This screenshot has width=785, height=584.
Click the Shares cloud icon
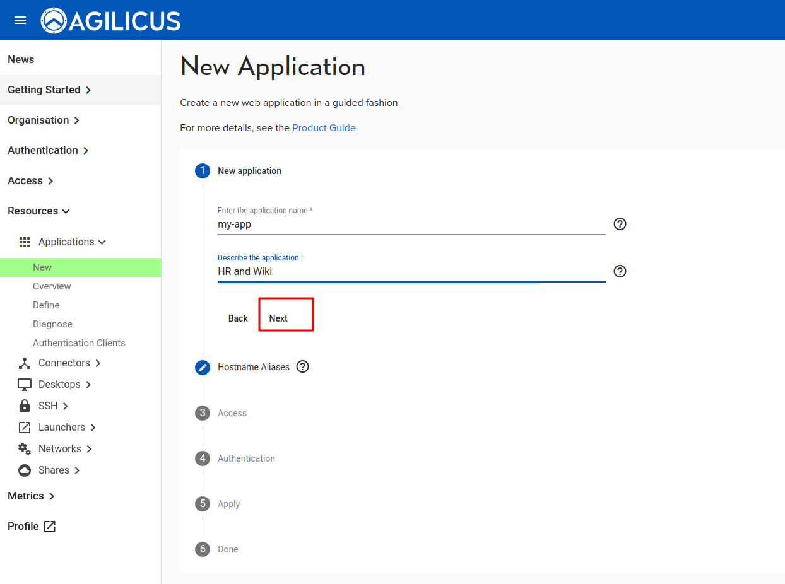pos(25,470)
